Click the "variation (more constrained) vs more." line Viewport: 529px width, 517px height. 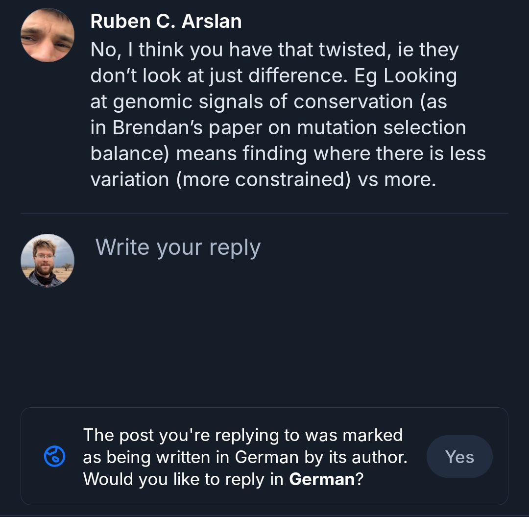tap(263, 179)
